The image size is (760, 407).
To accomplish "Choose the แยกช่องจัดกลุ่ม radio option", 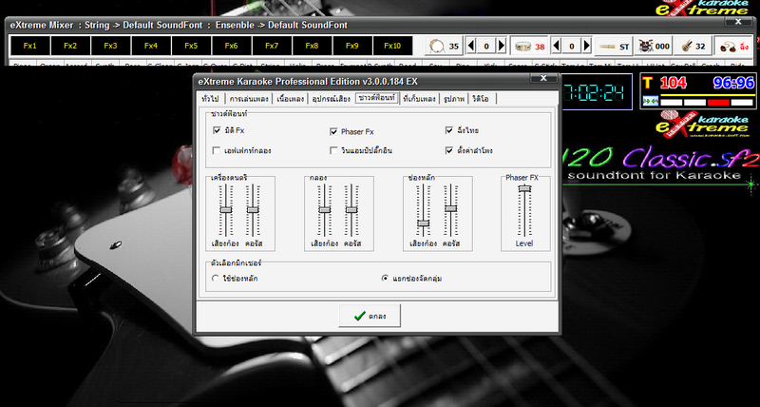I will (385, 278).
